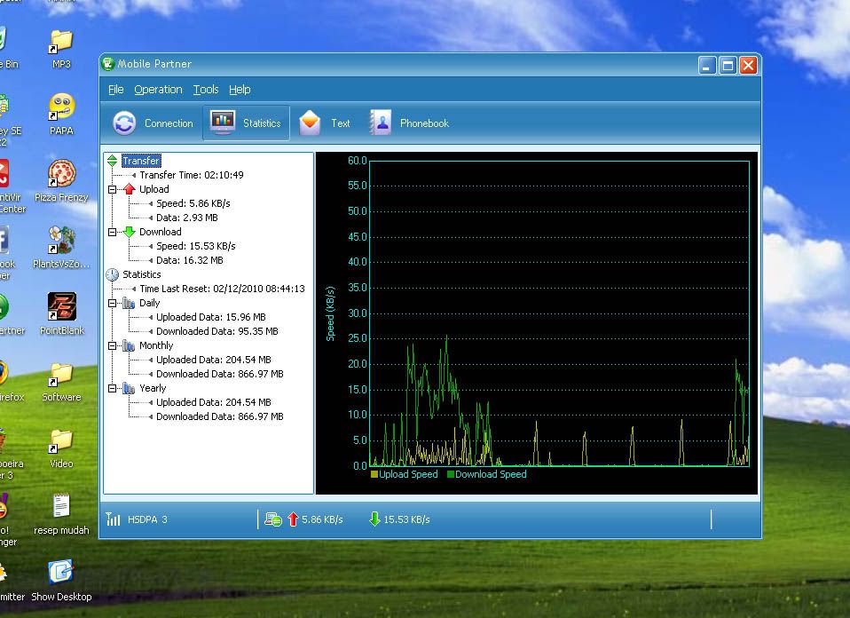Click the '60.0' value on the graph axis
The image size is (850, 618).
[358, 160]
